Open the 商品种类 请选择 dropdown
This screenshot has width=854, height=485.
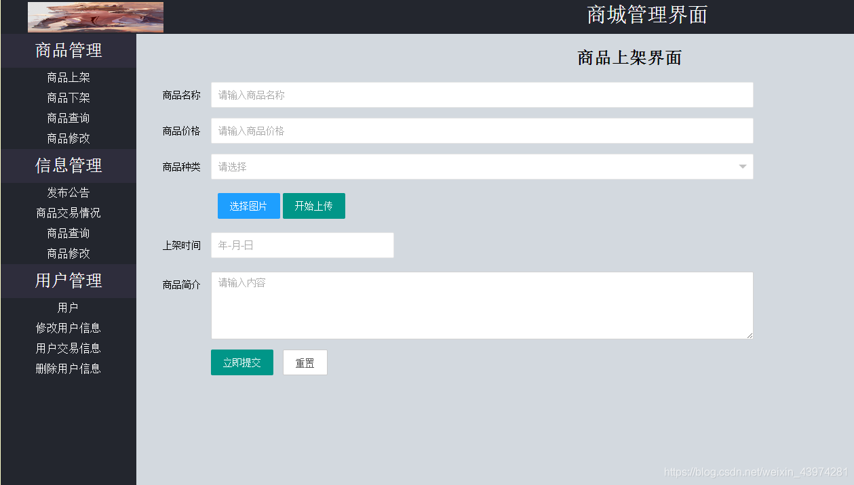pyautogui.click(x=482, y=167)
